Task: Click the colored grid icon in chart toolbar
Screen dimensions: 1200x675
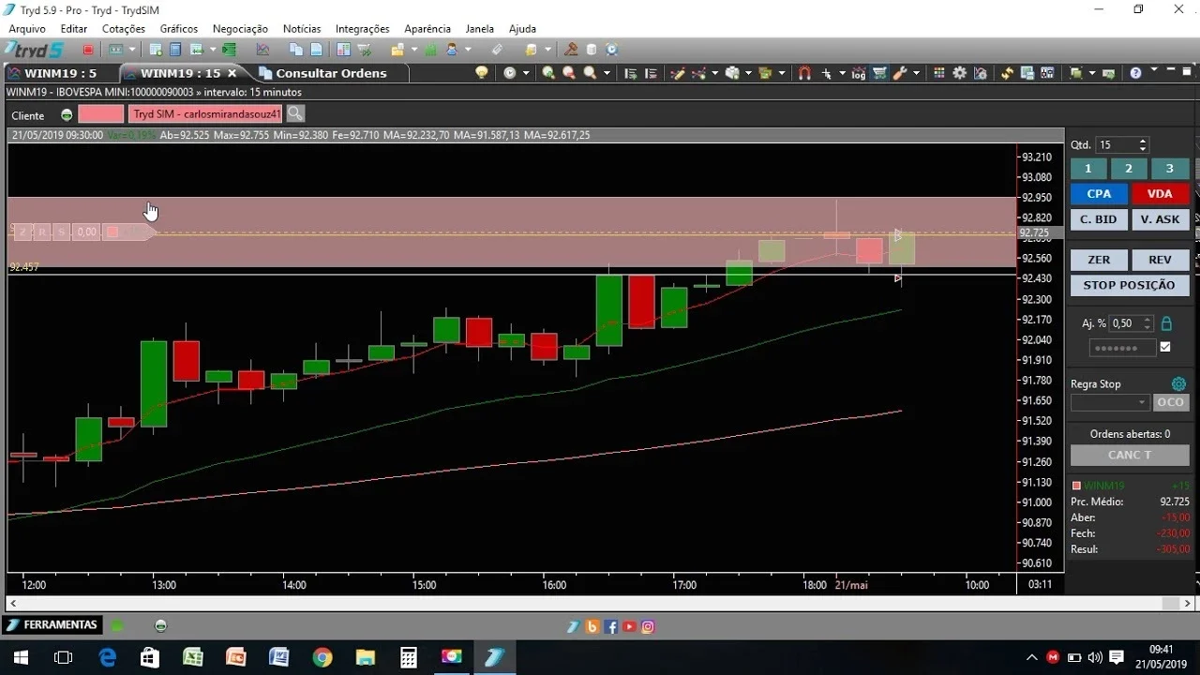Action: coord(939,72)
